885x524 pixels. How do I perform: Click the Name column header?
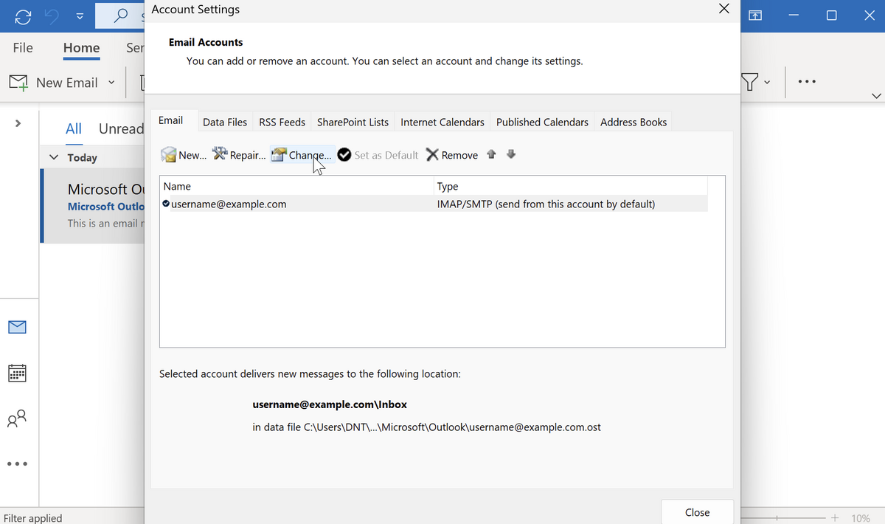click(x=296, y=187)
